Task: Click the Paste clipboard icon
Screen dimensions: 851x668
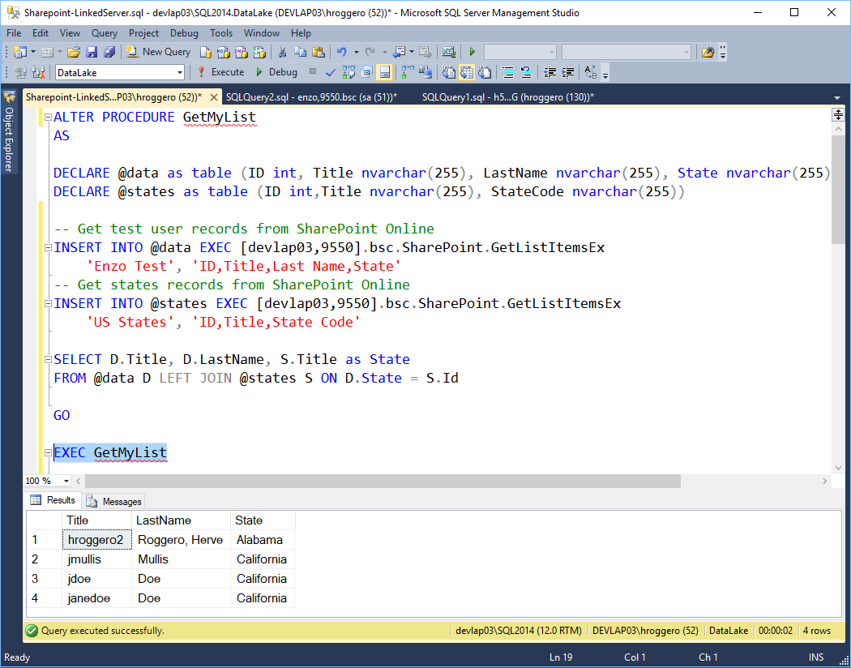Action: pos(319,52)
